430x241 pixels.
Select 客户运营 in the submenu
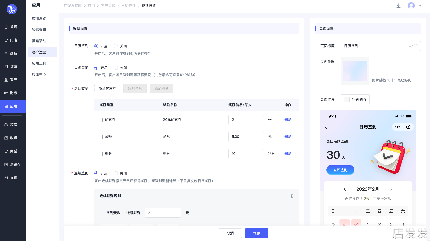click(42, 52)
